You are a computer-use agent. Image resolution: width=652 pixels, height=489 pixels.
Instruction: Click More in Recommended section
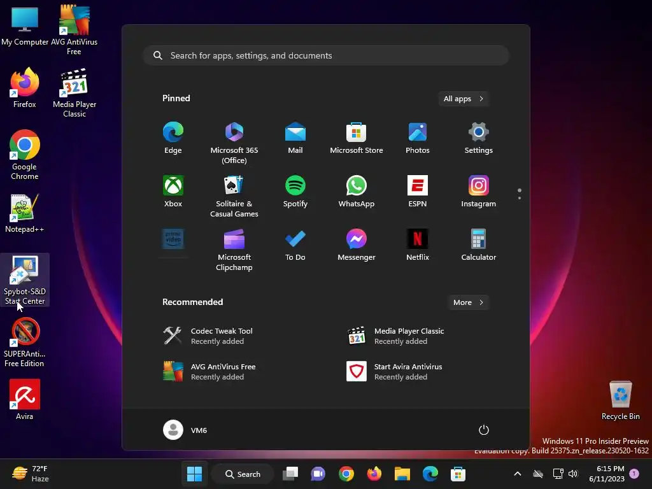pos(468,302)
